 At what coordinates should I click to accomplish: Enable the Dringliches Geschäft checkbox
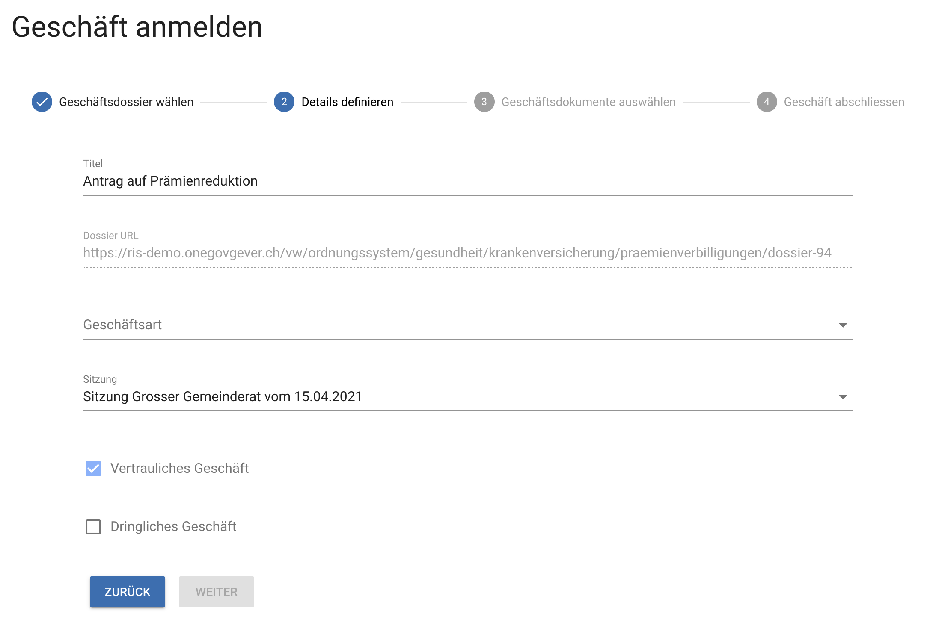click(93, 527)
